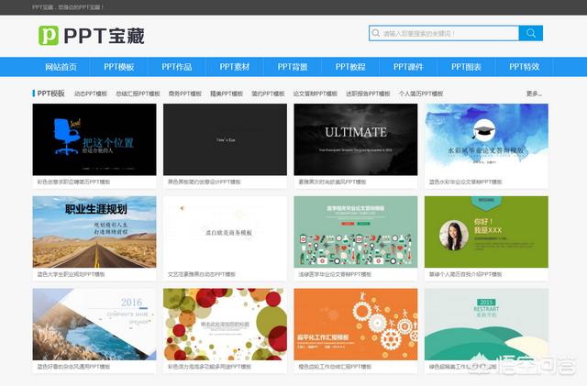Go to the PPT素材 navigation tab
Viewport: 587px width, 386px height.
coord(235,67)
